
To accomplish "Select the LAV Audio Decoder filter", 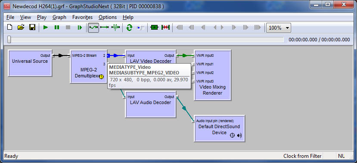I will 150,105.
